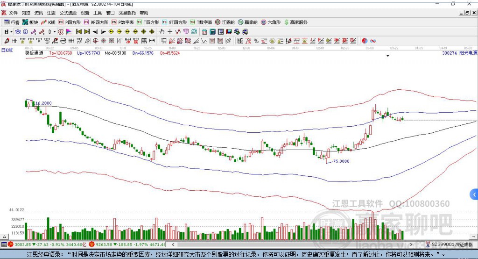
Task: Toggle the pressed 极反 indicator button
Action: click(x=61, y=32)
